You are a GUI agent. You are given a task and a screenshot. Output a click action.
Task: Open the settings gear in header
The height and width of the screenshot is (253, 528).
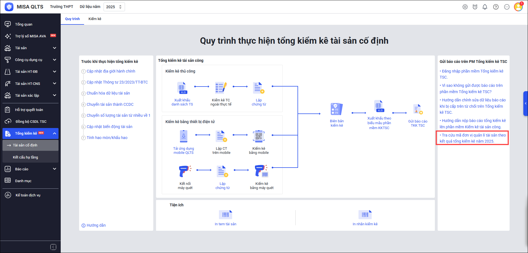pyautogui.click(x=465, y=7)
